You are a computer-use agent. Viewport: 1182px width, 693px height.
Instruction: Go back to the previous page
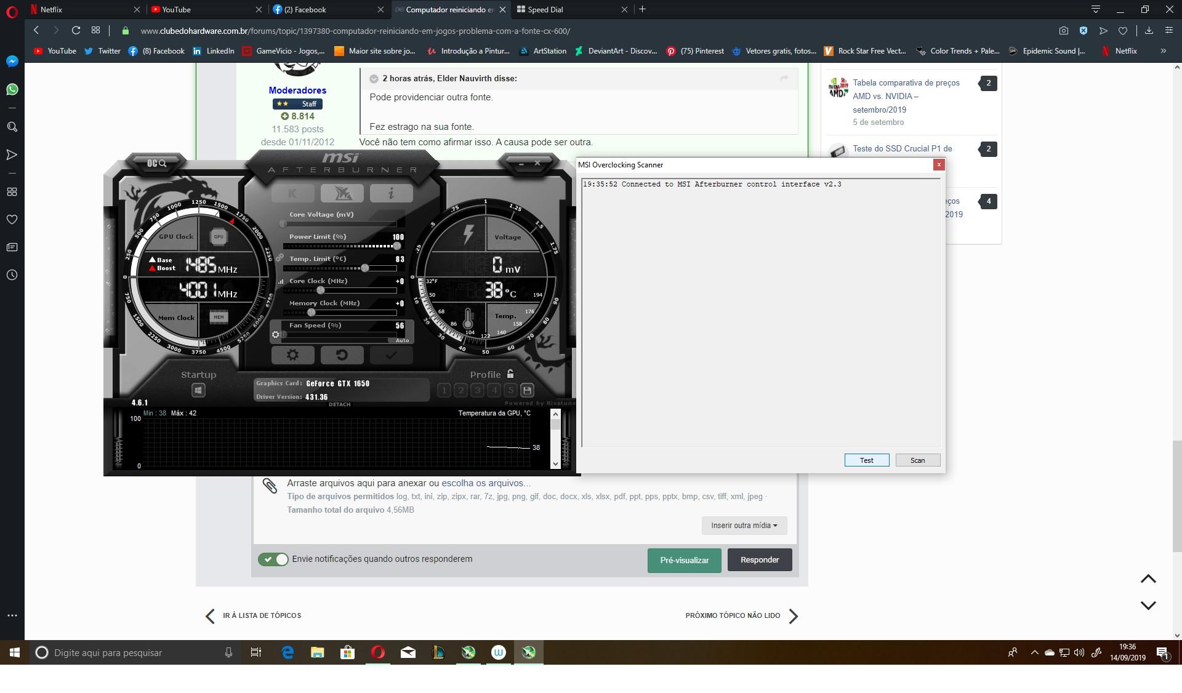[x=36, y=30]
